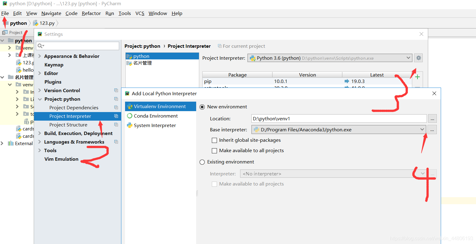The image size is (476, 244).
Task: Click per-project icon beside Version Control
Action: click(116, 90)
